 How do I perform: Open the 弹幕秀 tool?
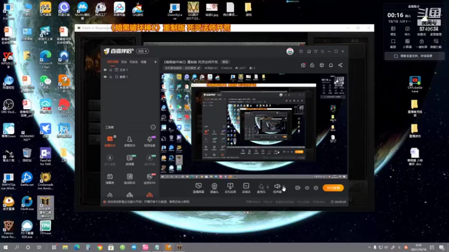(x=109, y=179)
